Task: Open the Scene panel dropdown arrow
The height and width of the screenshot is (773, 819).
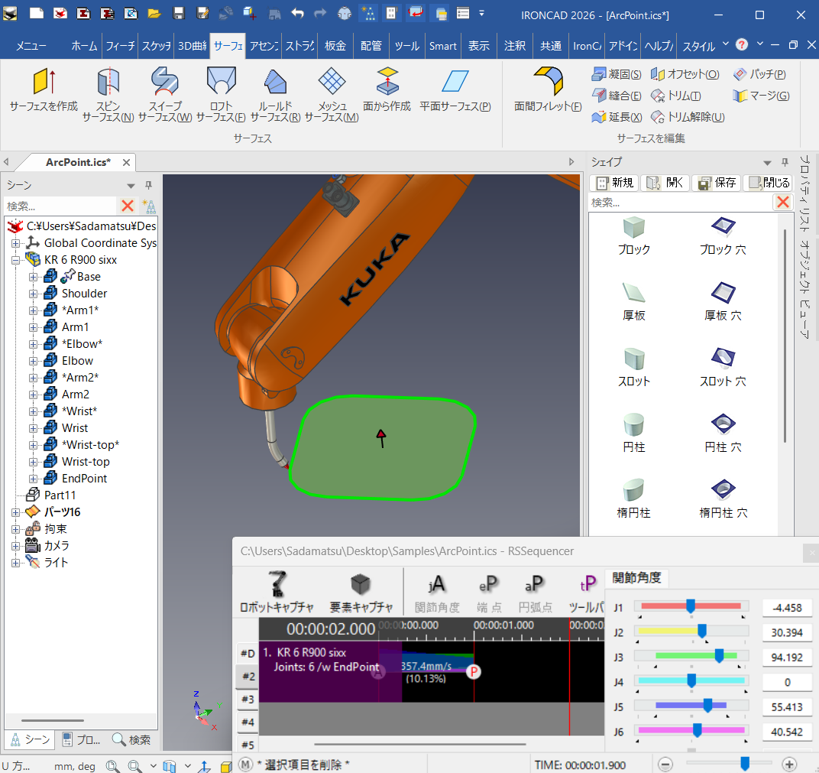Action: click(x=131, y=186)
